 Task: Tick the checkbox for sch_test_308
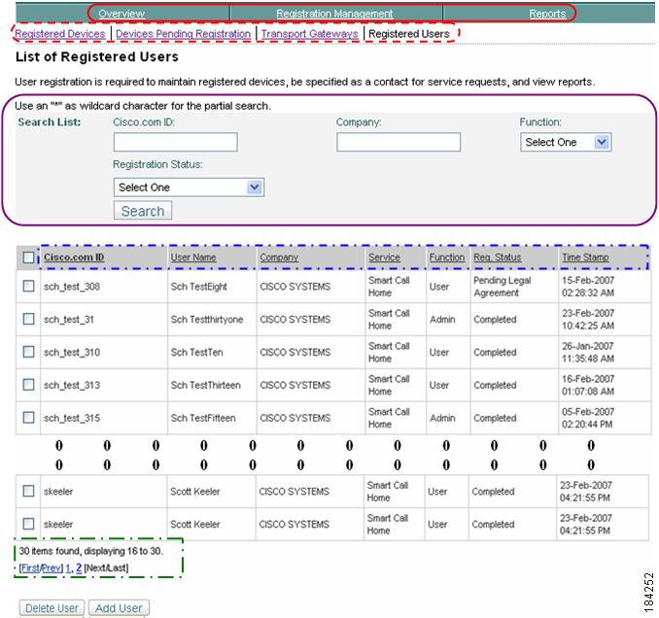(x=28, y=286)
